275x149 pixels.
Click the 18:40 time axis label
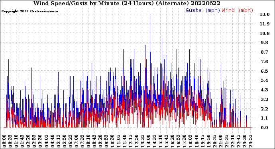click(196, 141)
